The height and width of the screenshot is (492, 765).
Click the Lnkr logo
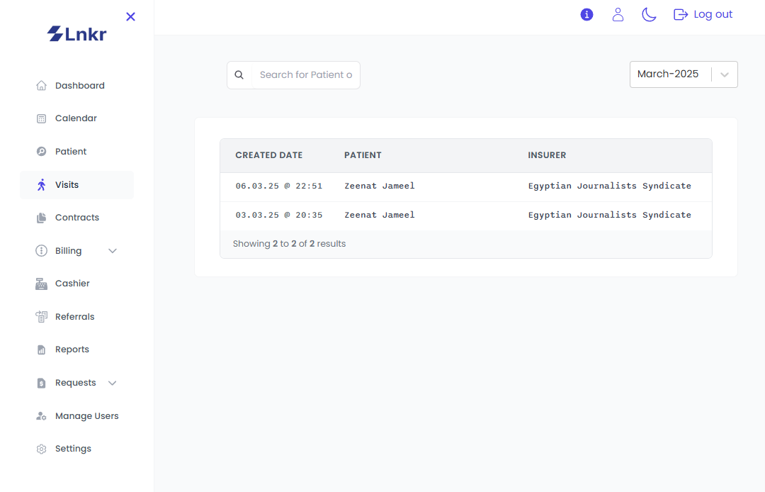[x=76, y=34]
